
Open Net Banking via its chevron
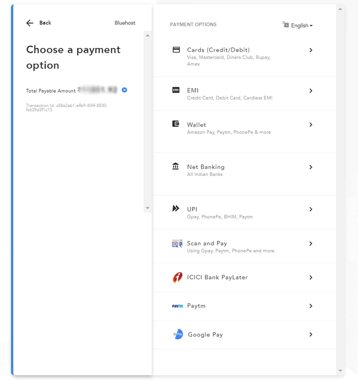[x=311, y=167]
